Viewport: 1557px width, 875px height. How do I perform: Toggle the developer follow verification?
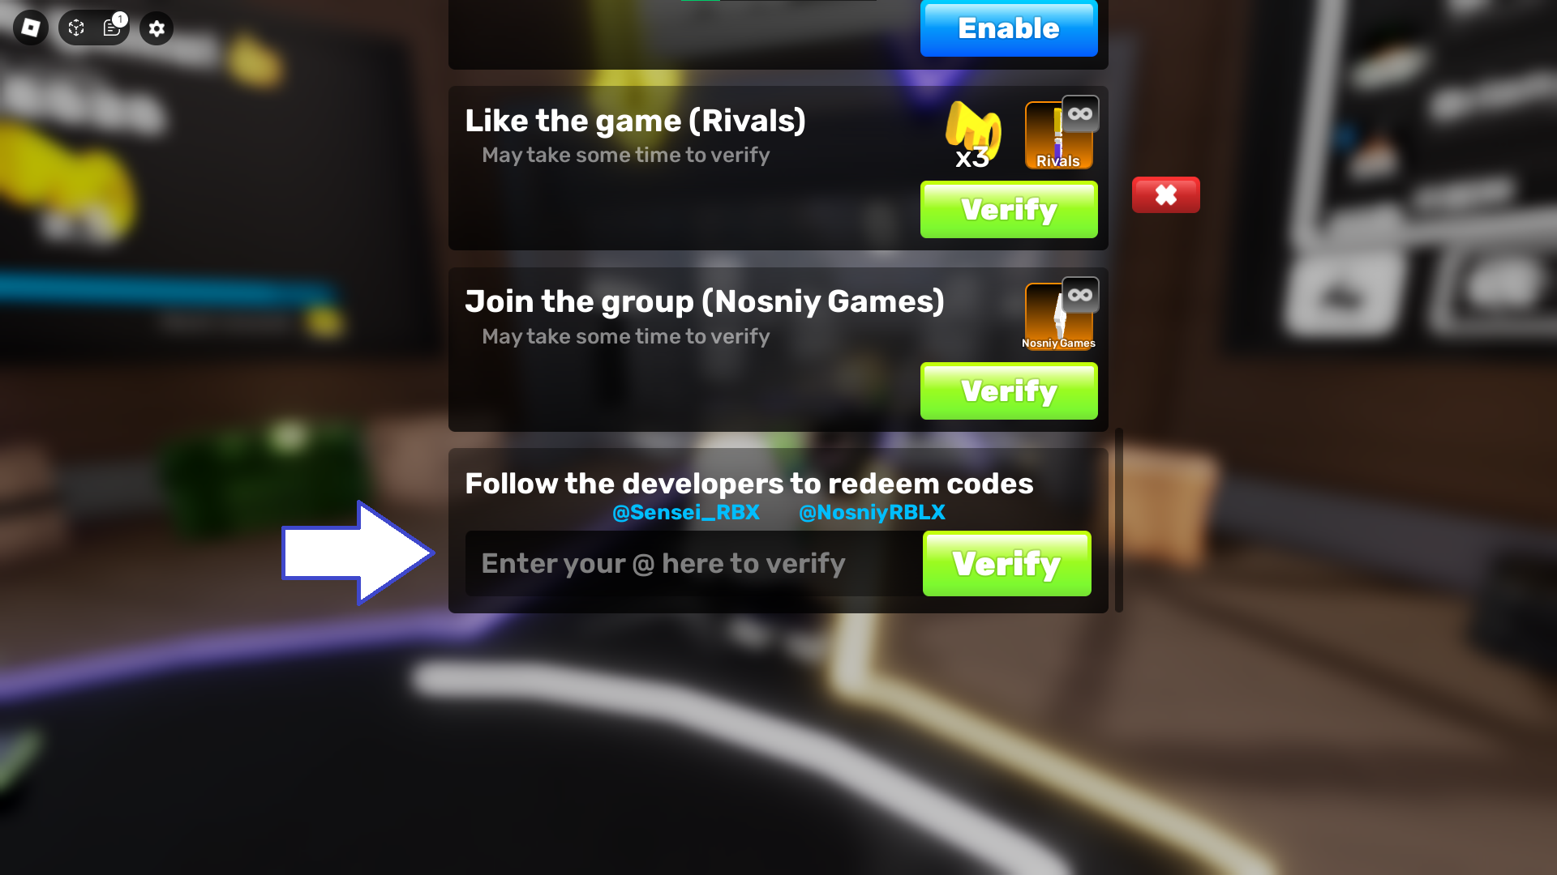1006,563
